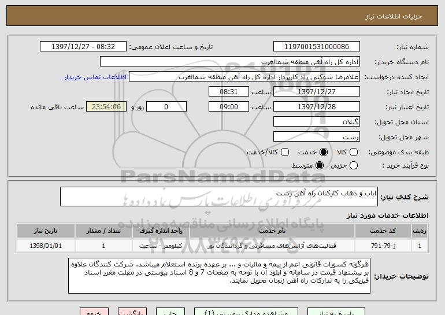Click the شماره نیاز number field

coord(317,47)
